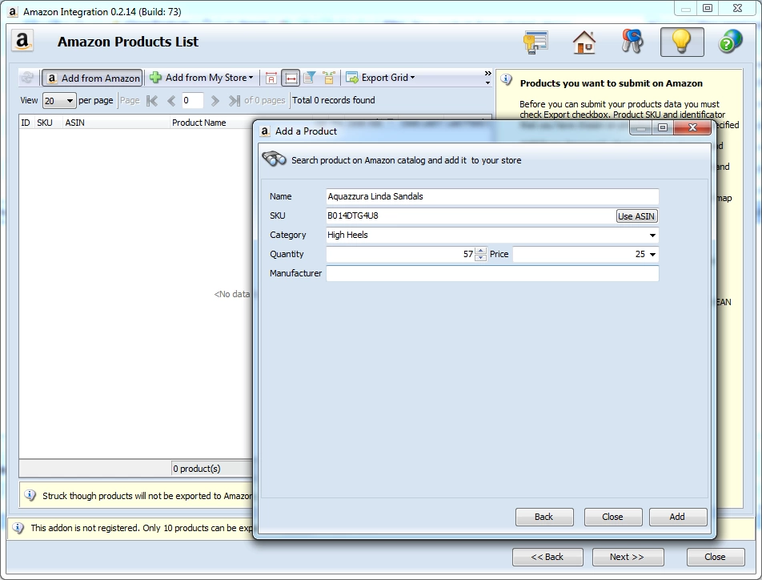Image resolution: width=762 pixels, height=580 pixels.
Task: Click the main window title bar Amazon icon
Action: point(13,12)
